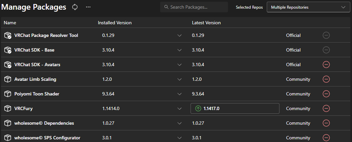Select the Poiyomi Toon Shader name
This screenshot has height=142, width=352.
[37, 94]
